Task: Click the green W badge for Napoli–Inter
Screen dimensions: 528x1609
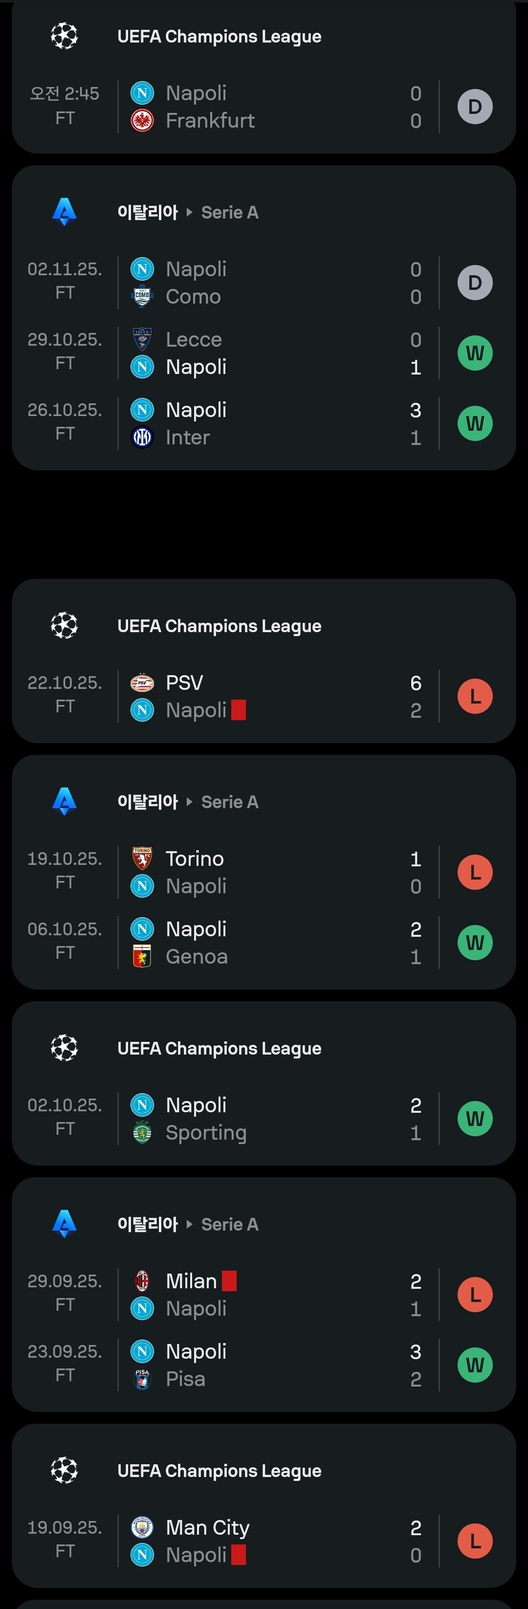Action: tap(475, 423)
